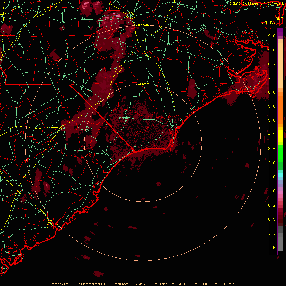Viewport: 286px width, 286px height.
Task: Click the 0.2 color scale value
Action: point(272,205)
